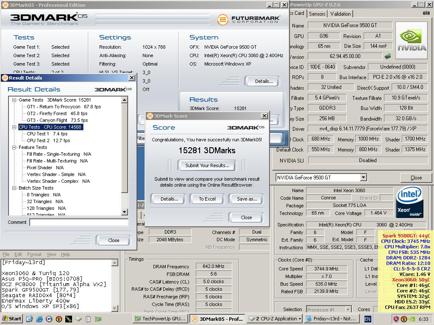Click red security shield tray icon

(x=396, y=319)
